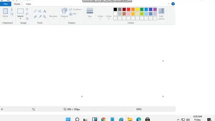This screenshot has width=215, height=121.
Task: Expand the Paste dropdown arrow
Action: click(x=5, y=19)
